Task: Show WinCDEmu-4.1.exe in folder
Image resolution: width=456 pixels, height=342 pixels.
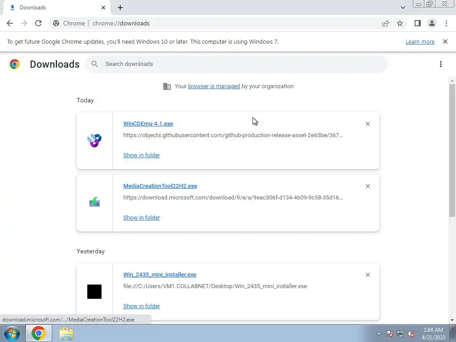Action: point(142,155)
